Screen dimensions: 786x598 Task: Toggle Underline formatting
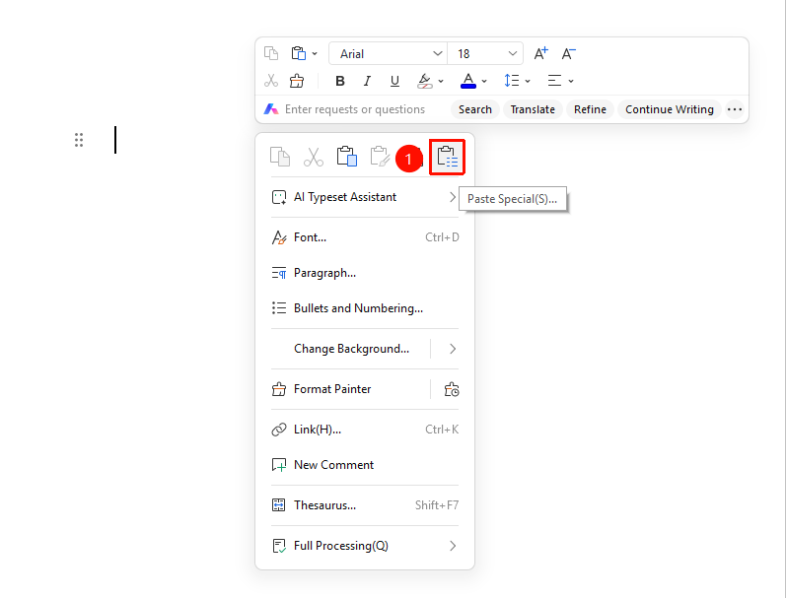coord(395,81)
